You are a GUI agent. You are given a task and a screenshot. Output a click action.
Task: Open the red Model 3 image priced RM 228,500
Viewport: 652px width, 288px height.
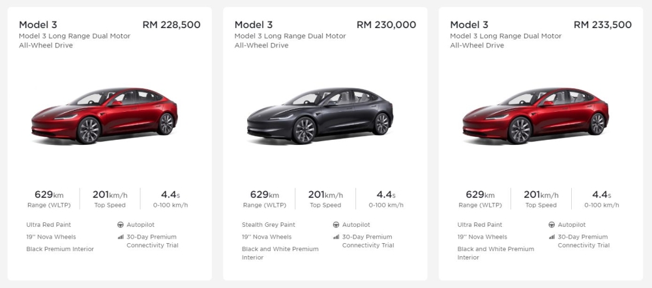(x=105, y=116)
